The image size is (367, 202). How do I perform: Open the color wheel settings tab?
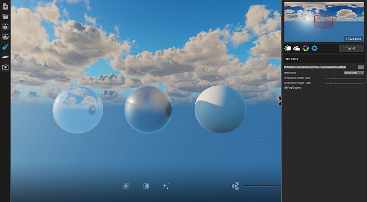305,48
